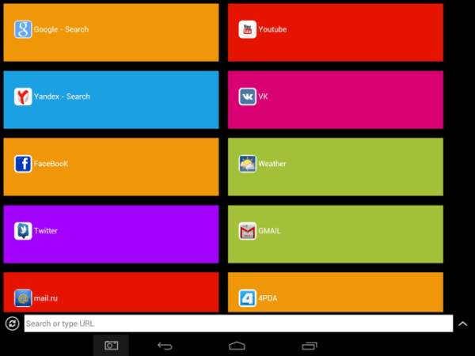This screenshot has width=475, height=356.
Task: Focus the Search or type URL field
Action: pyautogui.click(x=238, y=324)
